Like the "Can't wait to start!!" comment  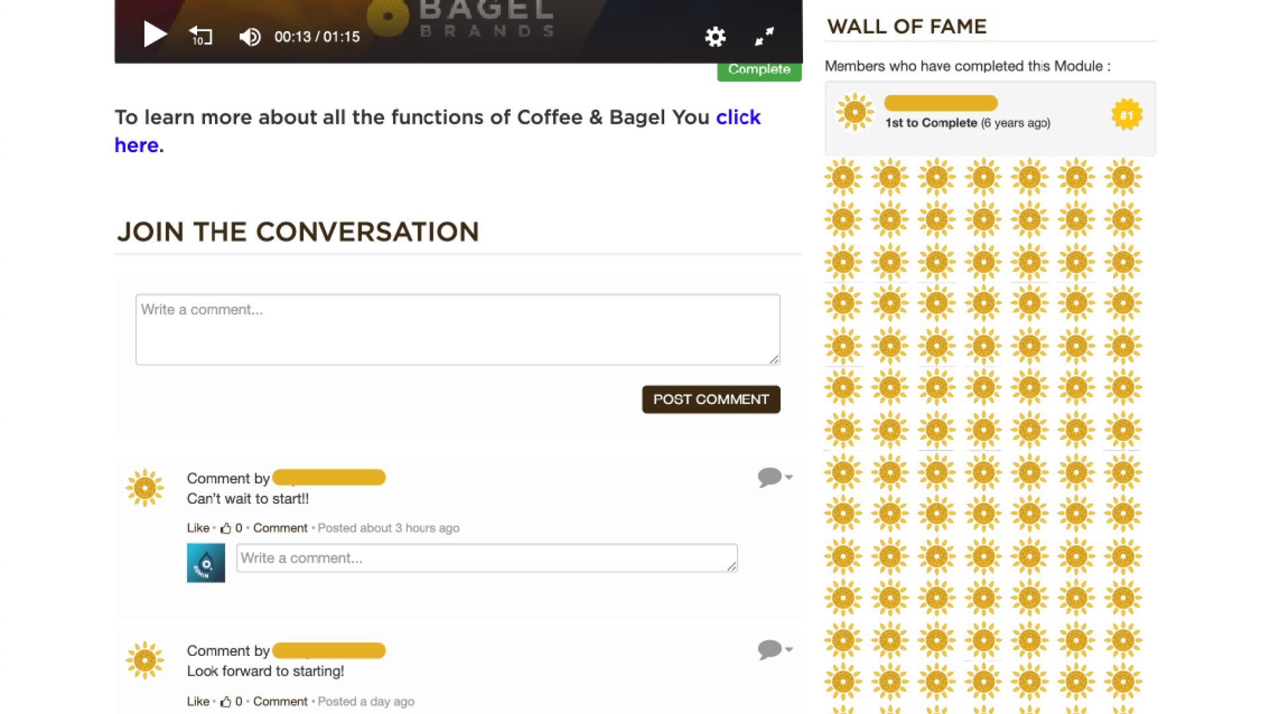pyautogui.click(x=198, y=528)
